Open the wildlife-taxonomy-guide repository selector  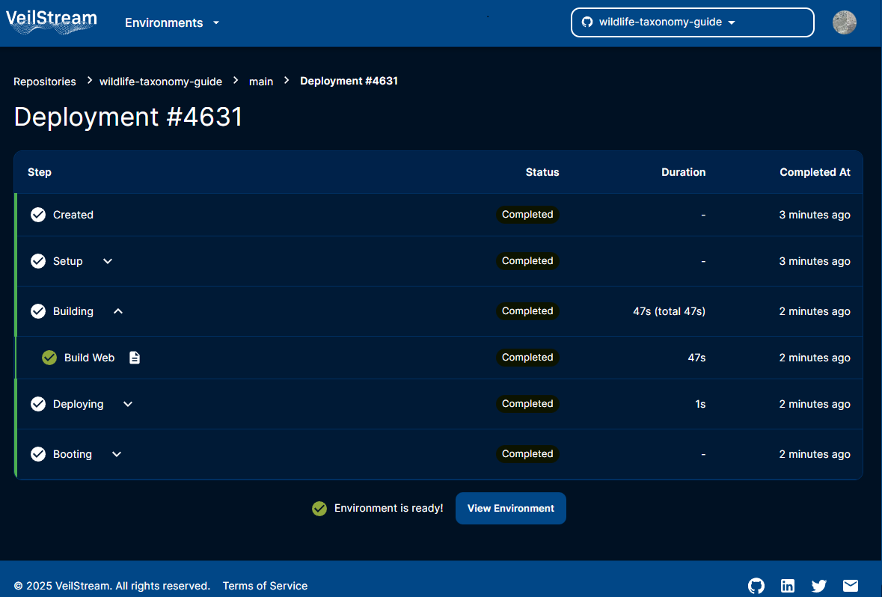[692, 22]
